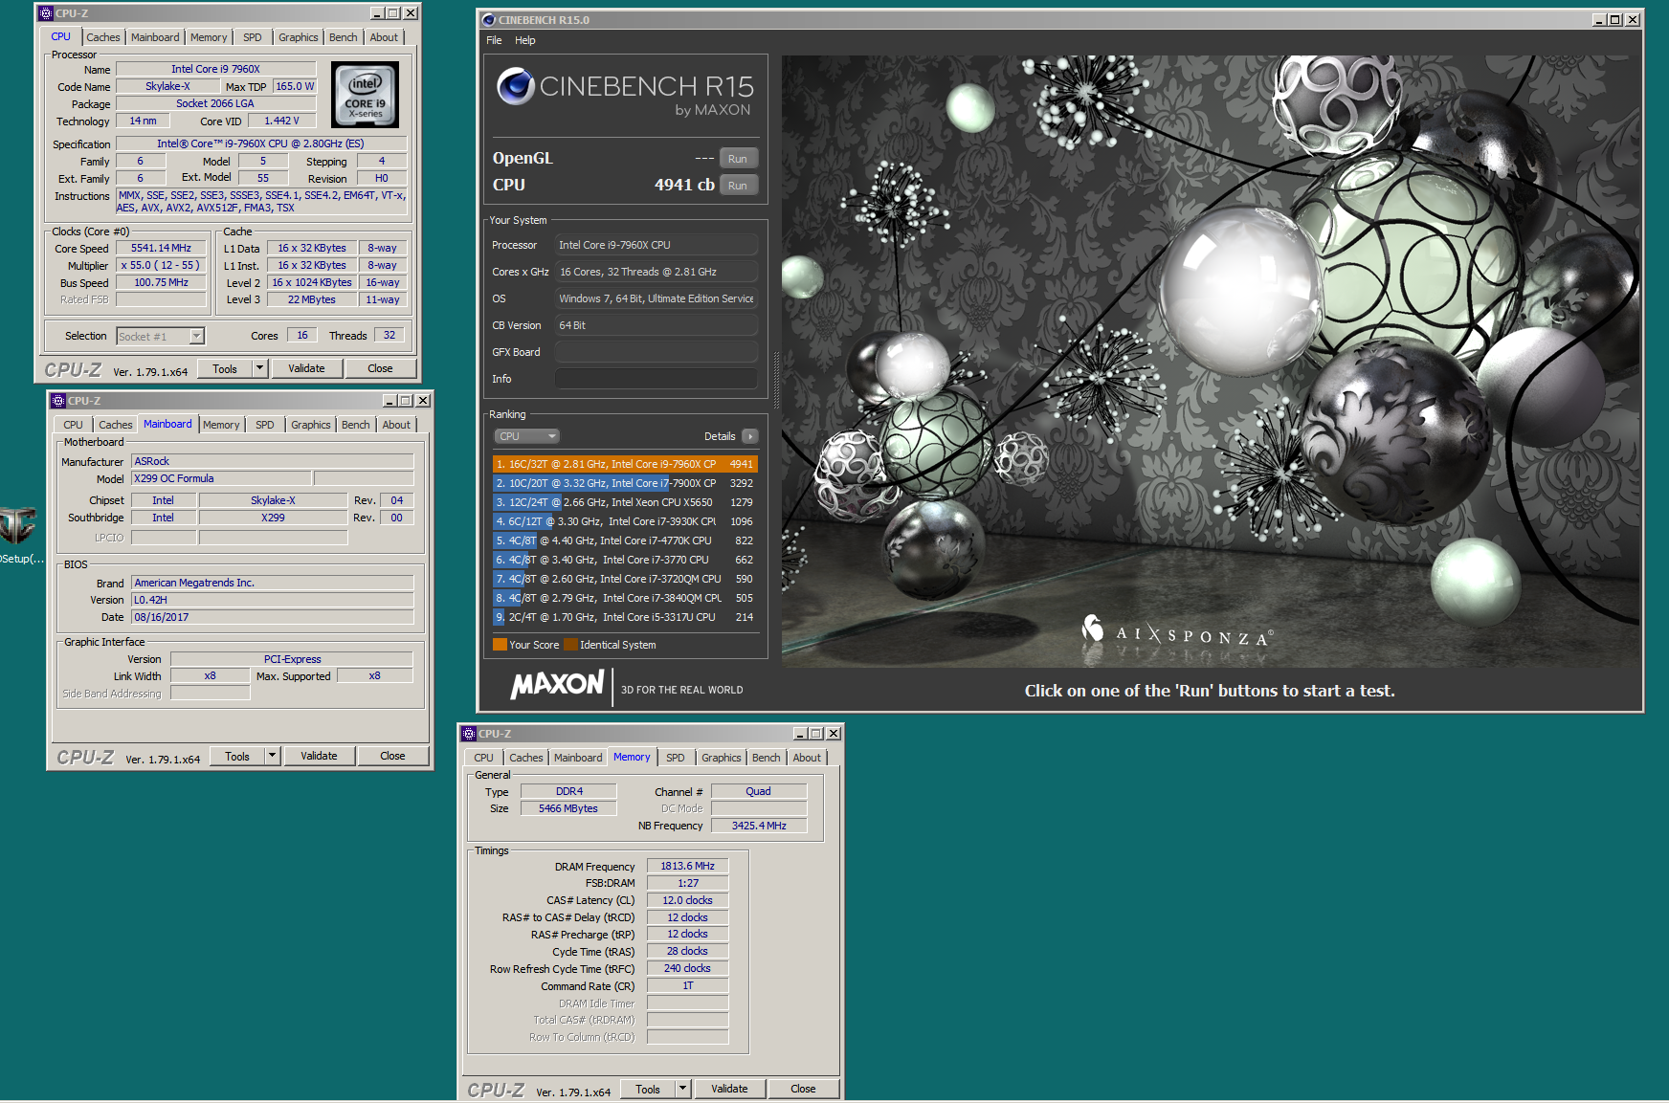Click motherboard model X299 OC Formula
Image resolution: width=1669 pixels, height=1103 pixels.
point(221,478)
